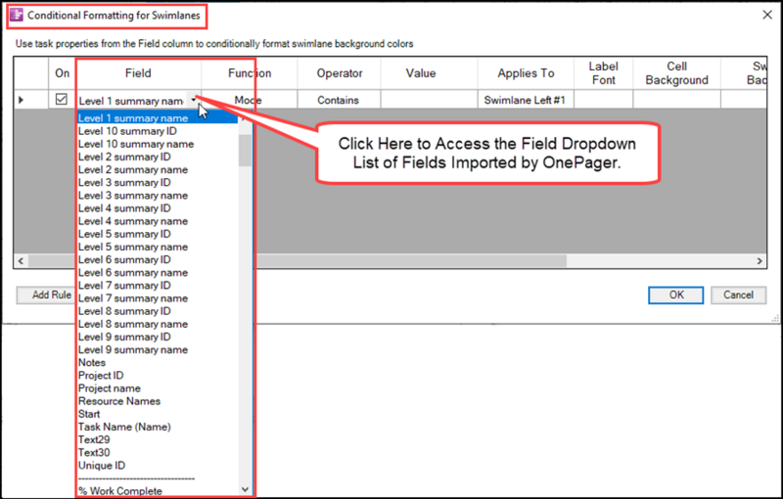Image resolution: width=783 pixels, height=499 pixels.
Task: Click the OnePager app icon in title bar
Action: (17, 15)
